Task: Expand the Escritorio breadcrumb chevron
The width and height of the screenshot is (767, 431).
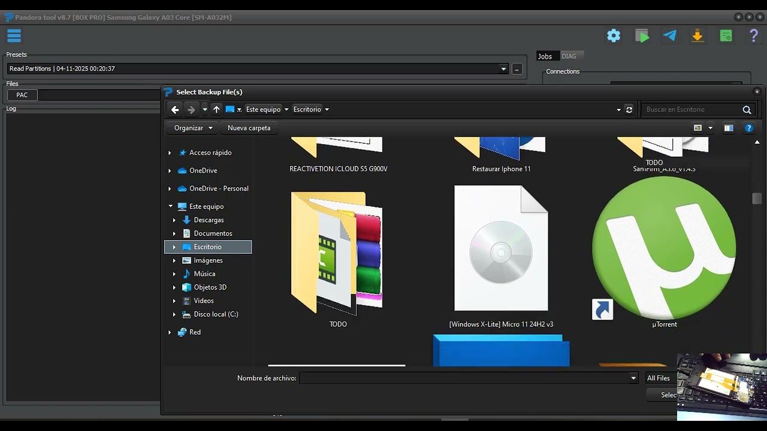Action: [x=327, y=110]
